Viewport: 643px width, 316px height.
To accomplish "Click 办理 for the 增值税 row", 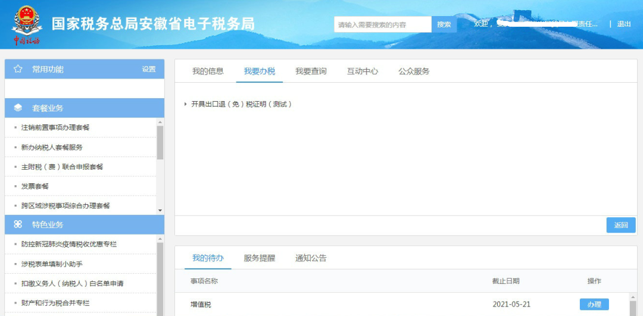I will 594,305.
